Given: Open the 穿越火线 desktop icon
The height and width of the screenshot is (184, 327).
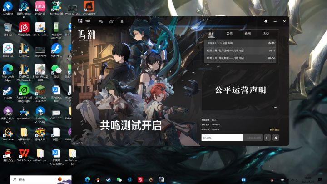Looking at the screenshot, I should tap(40, 134).
